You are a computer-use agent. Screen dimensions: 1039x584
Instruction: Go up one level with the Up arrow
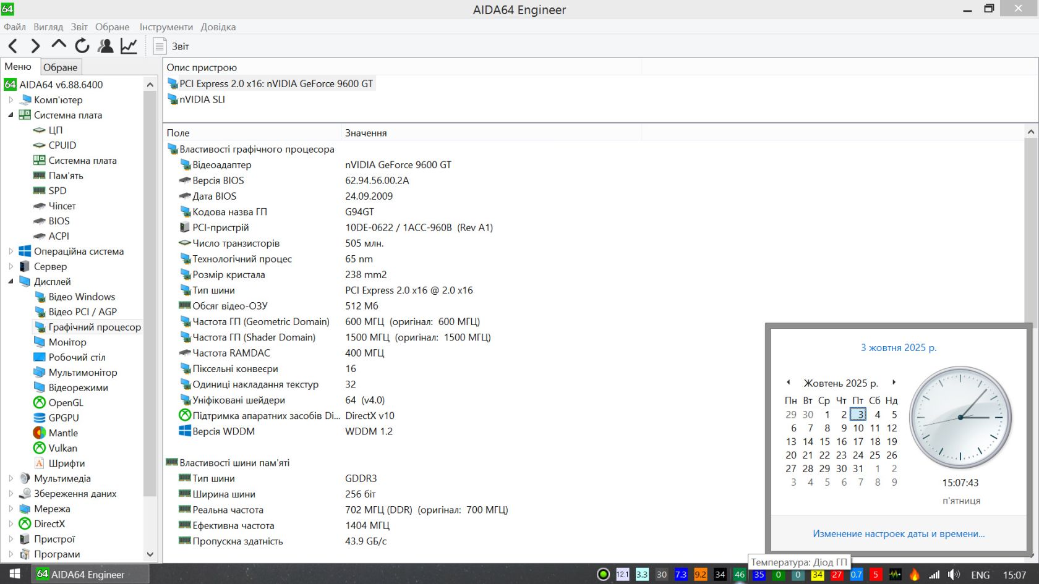(x=59, y=44)
